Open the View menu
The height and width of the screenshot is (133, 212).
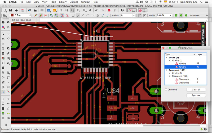click(45, 2)
